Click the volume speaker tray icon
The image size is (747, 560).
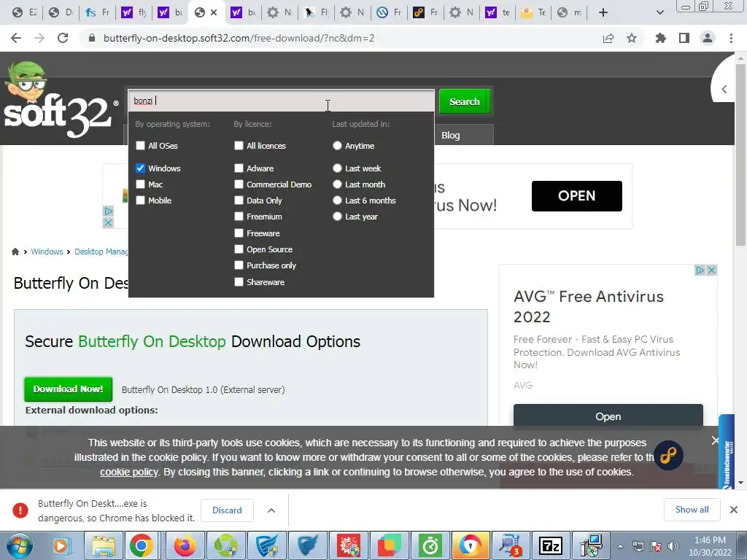[673, 546]
